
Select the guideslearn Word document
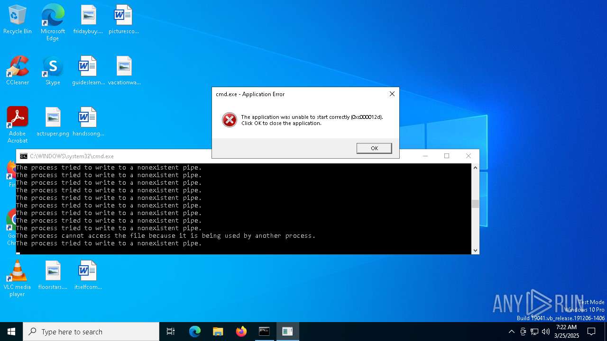88,71
